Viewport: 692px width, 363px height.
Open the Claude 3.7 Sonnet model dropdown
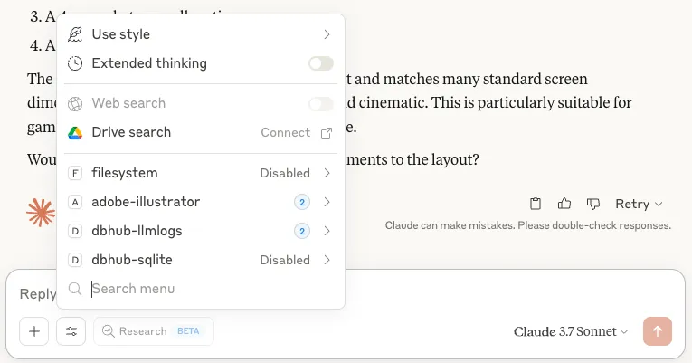[x=571, y=331]
